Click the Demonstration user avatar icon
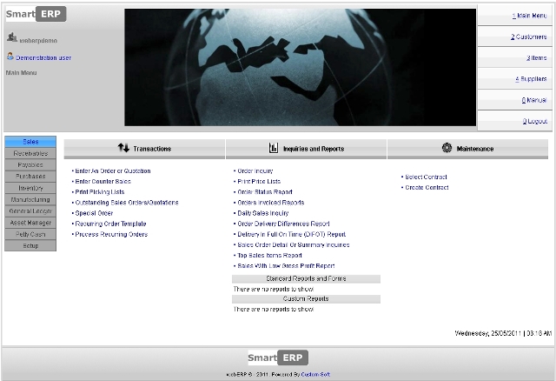 coord(10,57)
